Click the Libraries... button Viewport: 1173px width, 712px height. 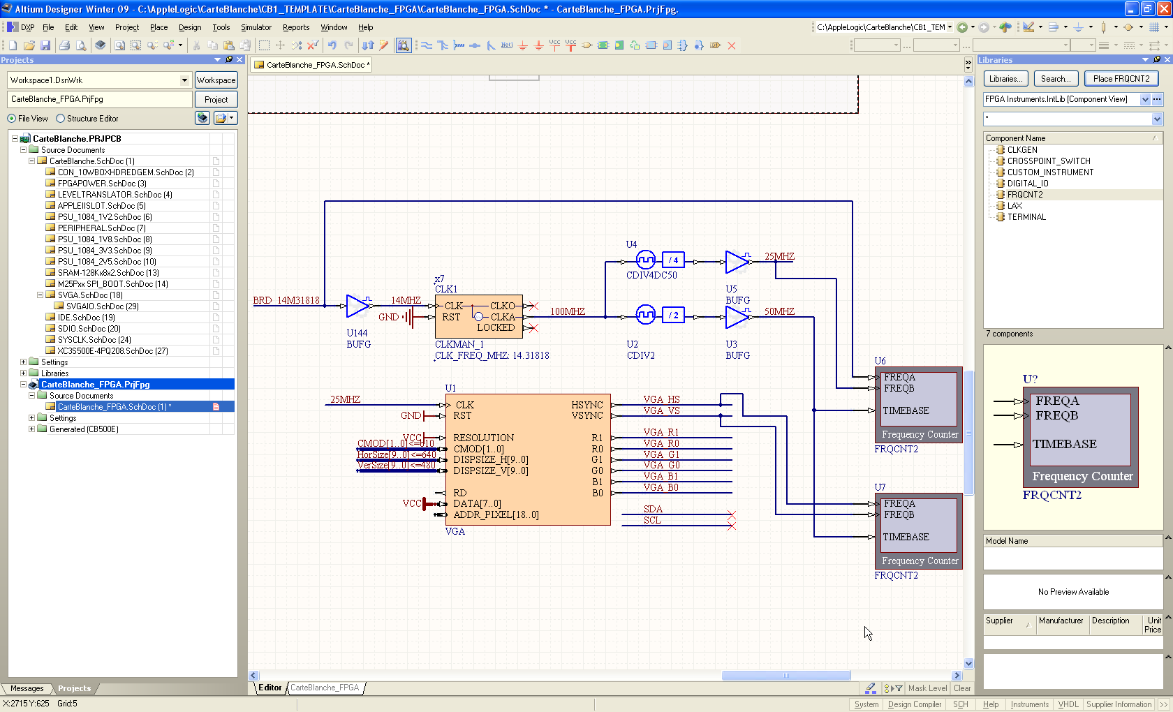click(1006, 79)
